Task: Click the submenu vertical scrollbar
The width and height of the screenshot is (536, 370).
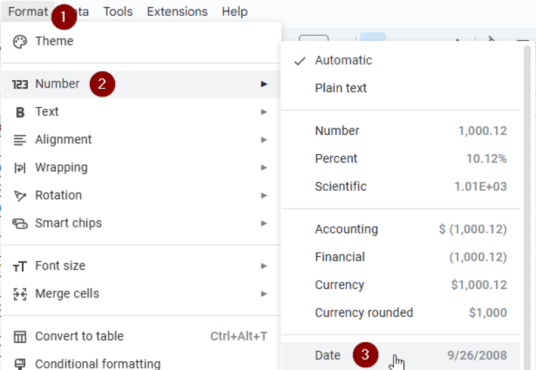Action: coord(526,204)
